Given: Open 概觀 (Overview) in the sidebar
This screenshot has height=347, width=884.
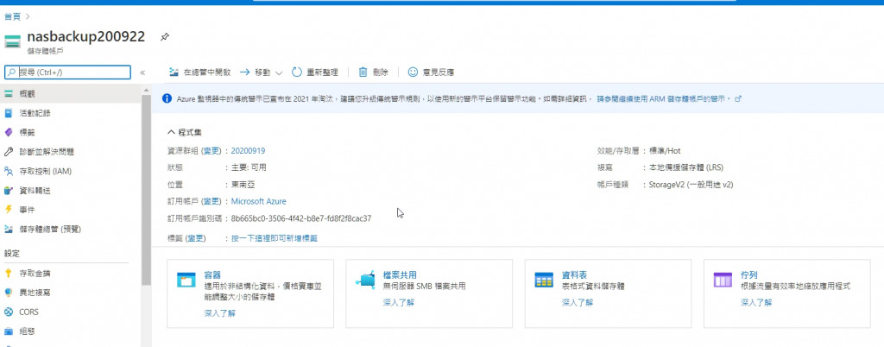Looking at the screenshot, I should pos(70,93).
